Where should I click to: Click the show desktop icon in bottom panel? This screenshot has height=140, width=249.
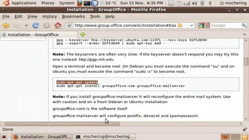4,136
